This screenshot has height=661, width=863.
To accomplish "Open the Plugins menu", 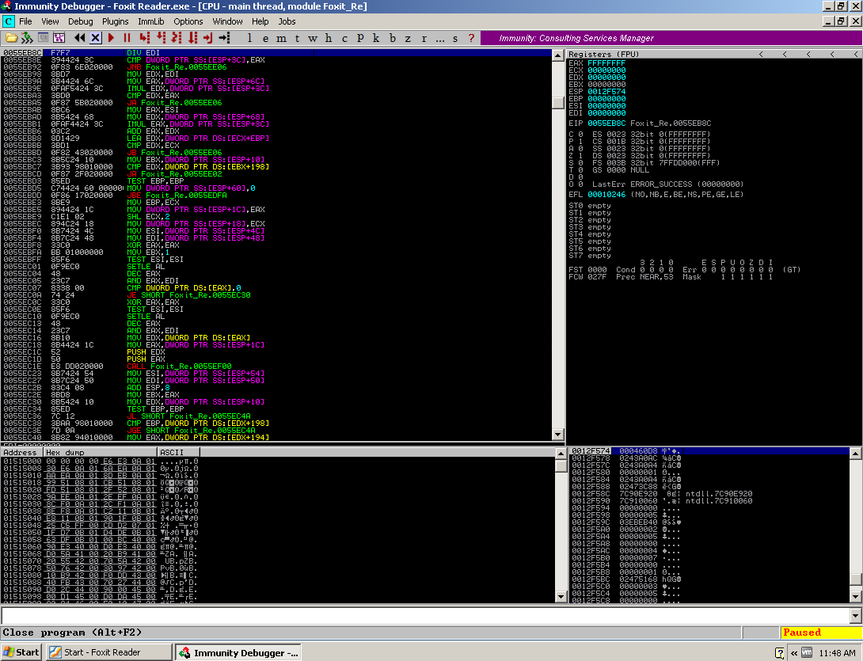I will point(115,21).
